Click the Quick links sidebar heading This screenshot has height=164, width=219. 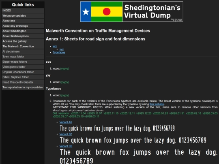23,5
